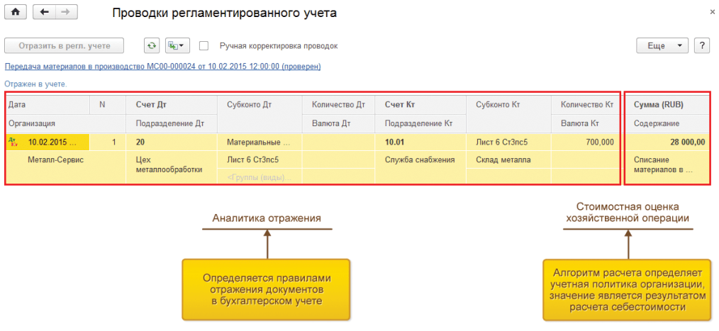The width and height of the screenshot is (719, 331).
Task: Select the Дата column header
Action: [x=16, y=105]
